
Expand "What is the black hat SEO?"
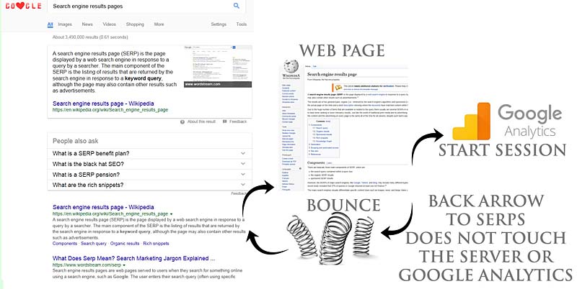[149, 164]
